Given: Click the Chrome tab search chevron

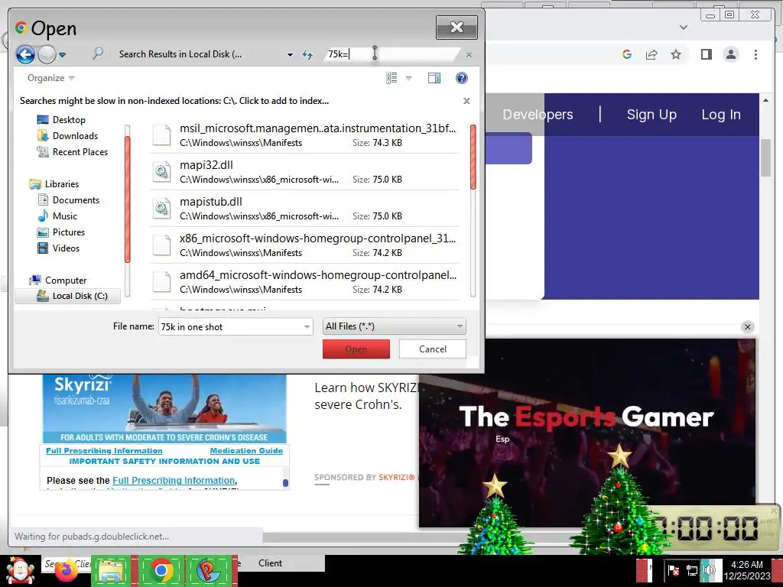Looking at the screenshot, I should pos(684,28).
